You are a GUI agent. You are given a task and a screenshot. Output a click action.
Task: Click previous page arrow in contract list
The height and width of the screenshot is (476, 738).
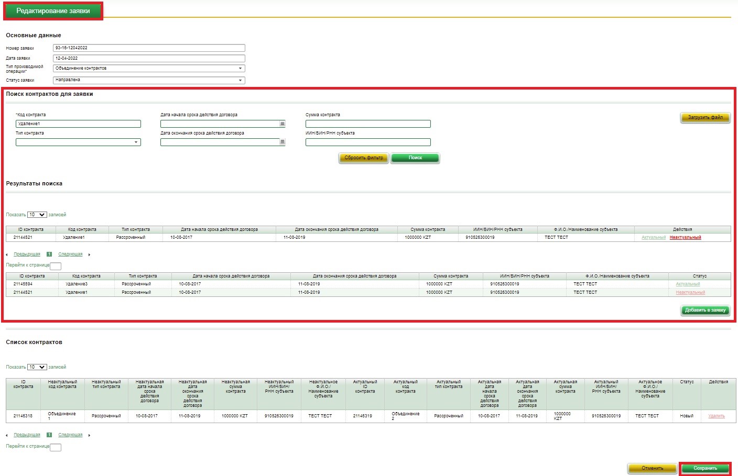7,435
